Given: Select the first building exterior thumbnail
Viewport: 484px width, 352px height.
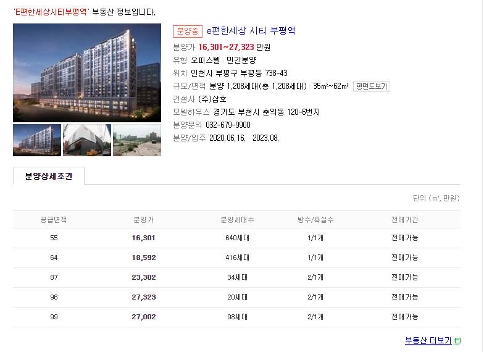Looking at the screenshot, I should click(x=37, y=140).
